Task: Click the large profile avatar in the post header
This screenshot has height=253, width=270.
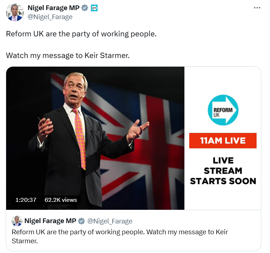Action: [x=15, y=12]
